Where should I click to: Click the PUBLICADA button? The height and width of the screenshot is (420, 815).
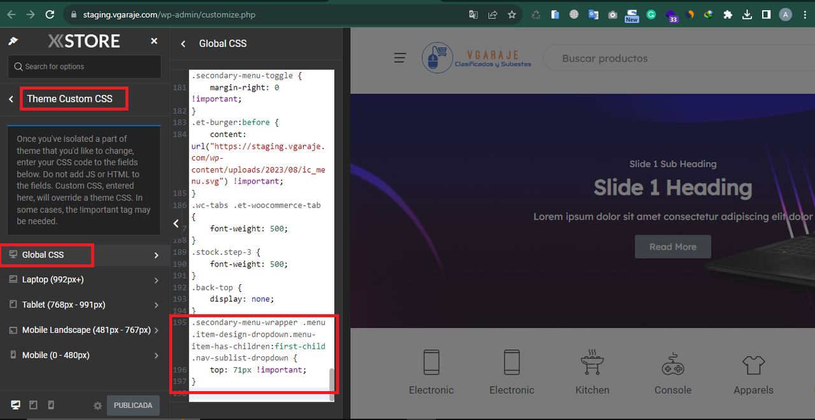[x=133, y=405]
